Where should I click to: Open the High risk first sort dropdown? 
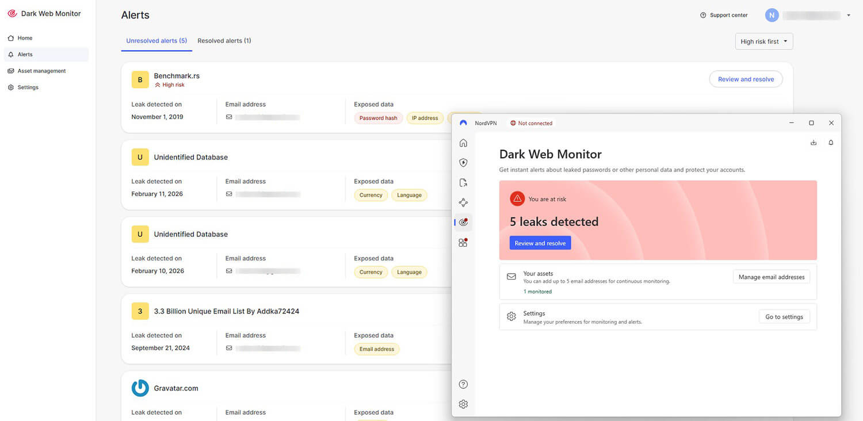763,41
